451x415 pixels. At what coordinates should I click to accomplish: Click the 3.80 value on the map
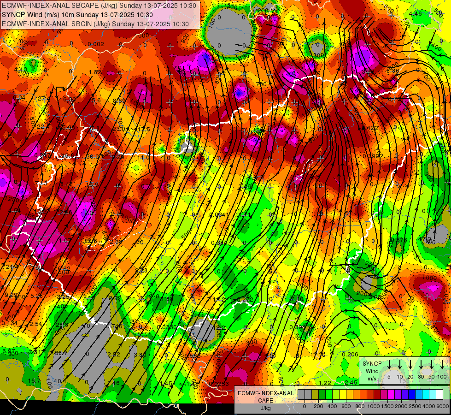pos(140,355)
